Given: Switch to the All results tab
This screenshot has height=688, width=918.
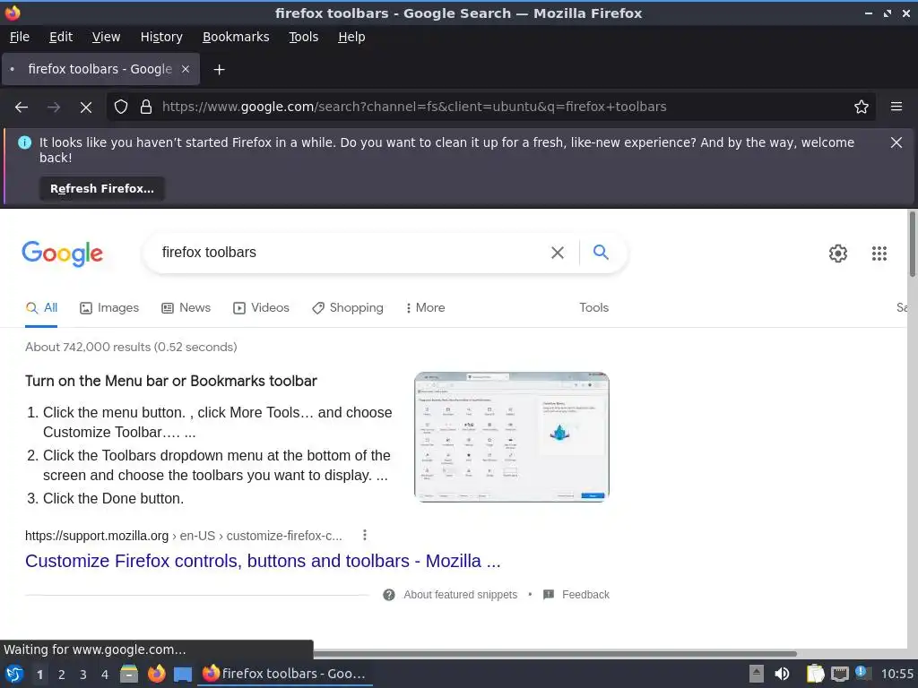Looking at the screenshot, I should 41,308.
